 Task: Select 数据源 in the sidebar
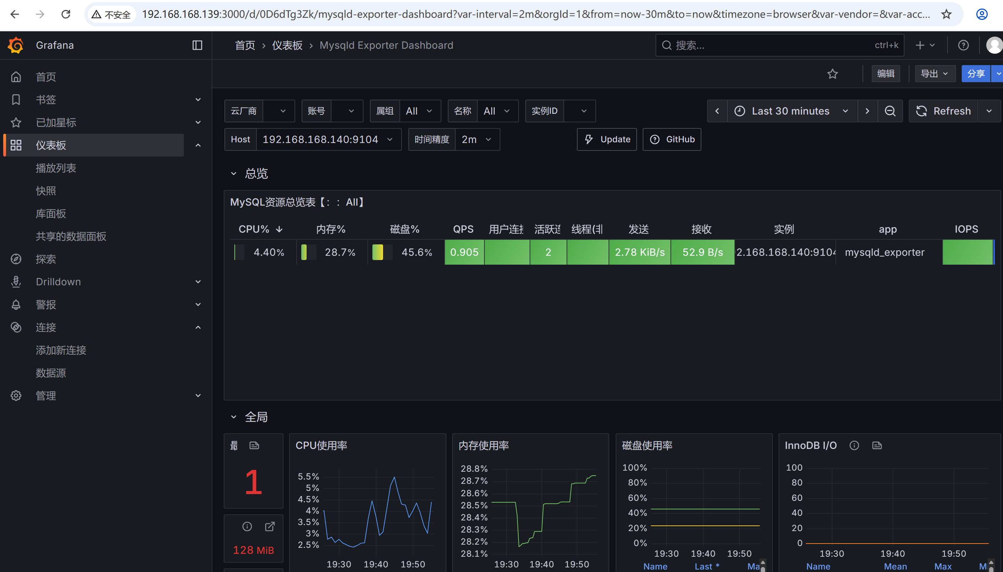[51, 373]
